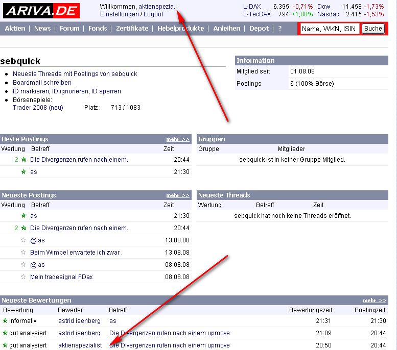397x350 pixels.
Task: Click 'ID ignorieren' link
Action: [x=70, y=91]
